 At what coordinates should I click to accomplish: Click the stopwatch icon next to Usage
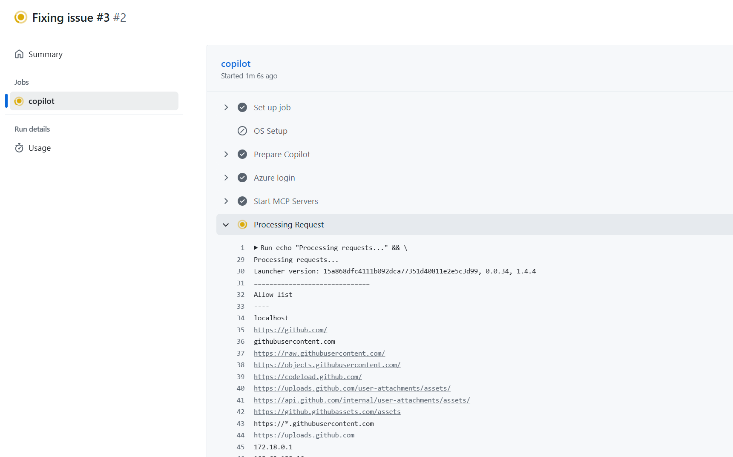19,147
